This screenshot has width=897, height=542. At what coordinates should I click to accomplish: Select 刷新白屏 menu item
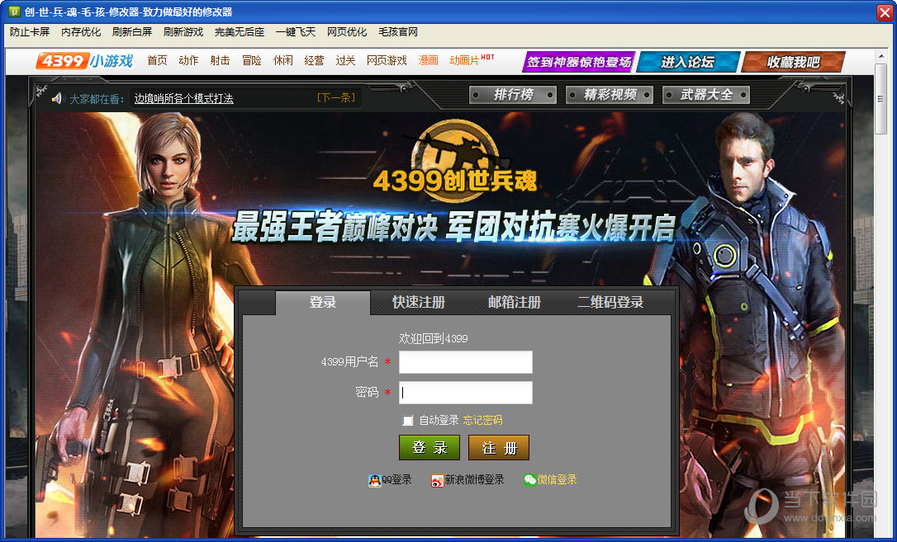132,32
